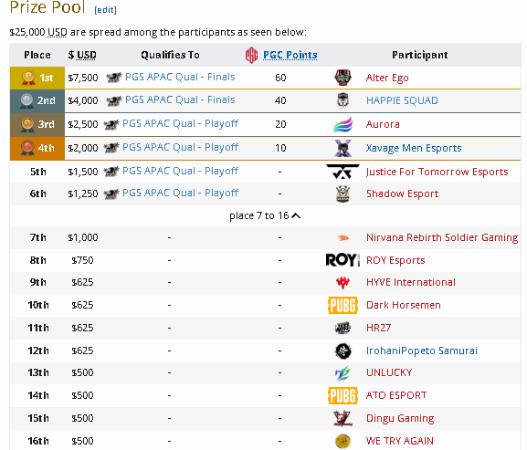
Task: Click the HYVE International logo
Action: (343, 282)
